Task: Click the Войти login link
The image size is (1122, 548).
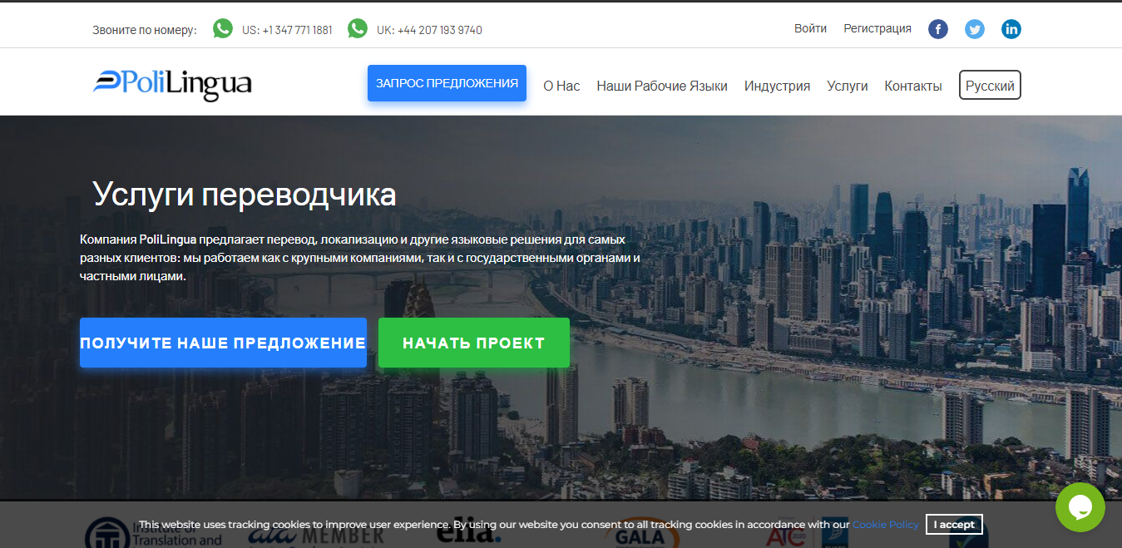Action: tap(810, 28)
